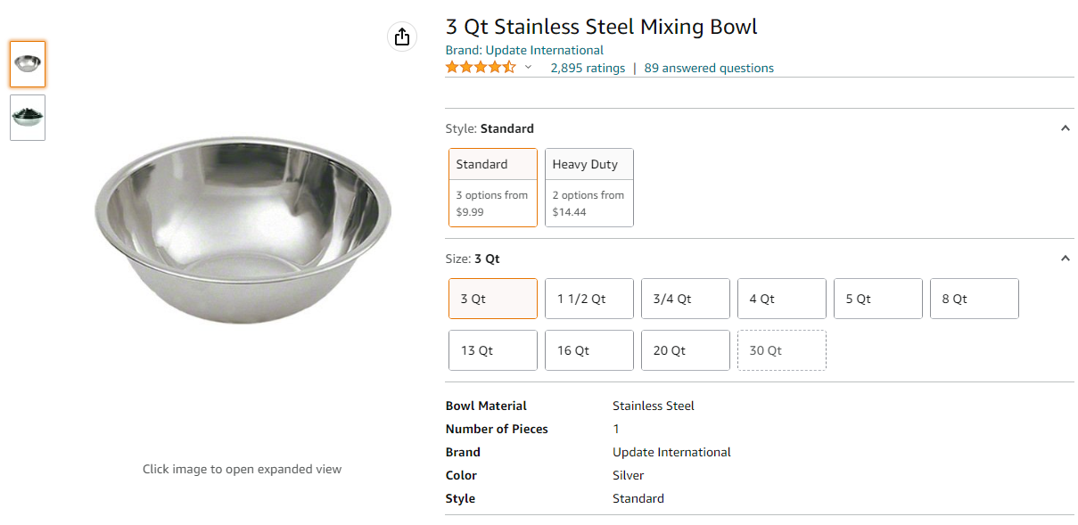
Task: Select the 1 1/2 Qt size
Action: click(x=589, y=299)
